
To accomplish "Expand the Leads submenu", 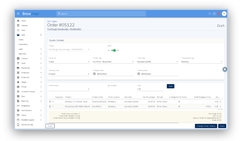I will coord(41,49).
